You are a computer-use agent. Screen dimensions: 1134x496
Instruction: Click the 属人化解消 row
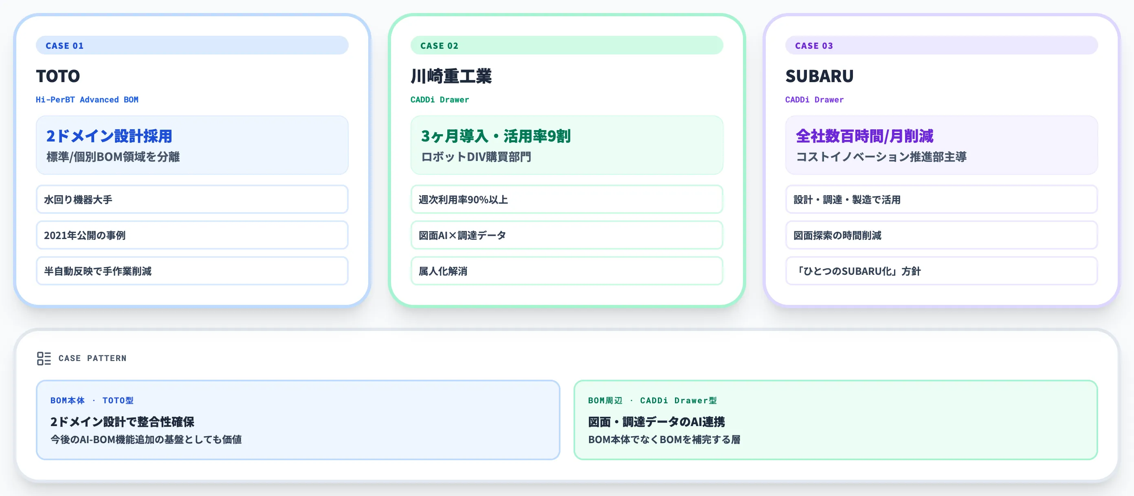[567, 271]
